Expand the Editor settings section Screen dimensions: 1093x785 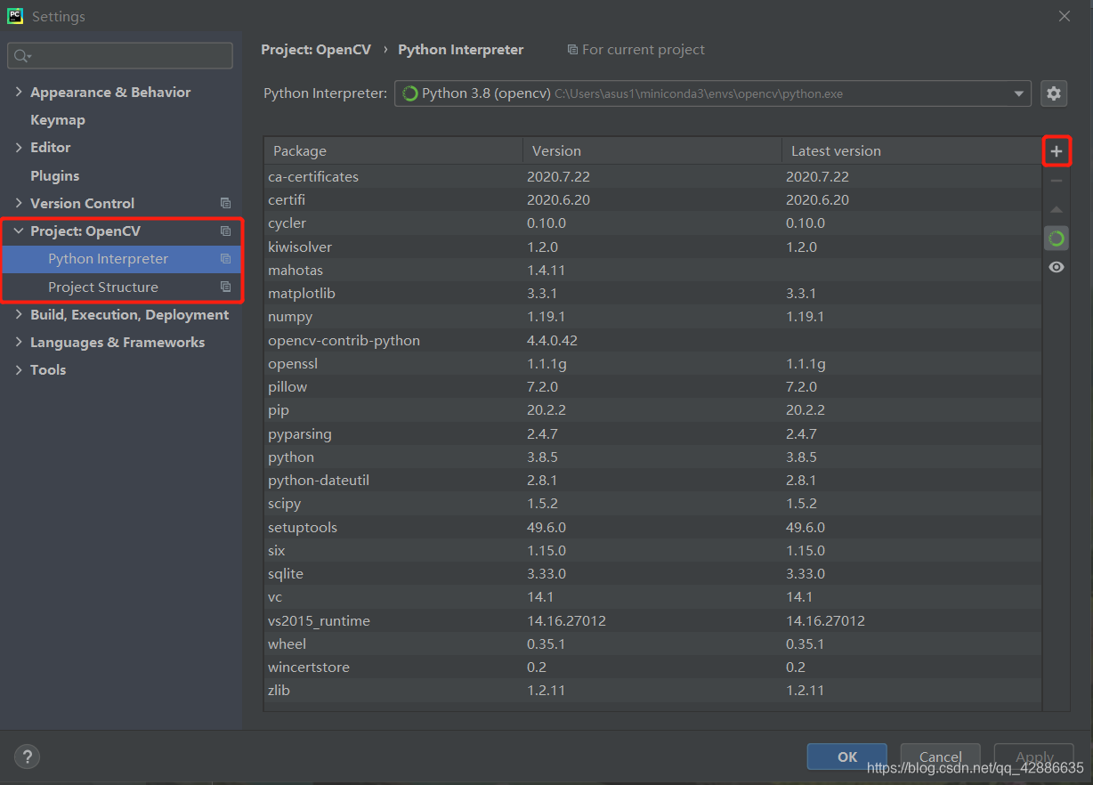(19, 148)
